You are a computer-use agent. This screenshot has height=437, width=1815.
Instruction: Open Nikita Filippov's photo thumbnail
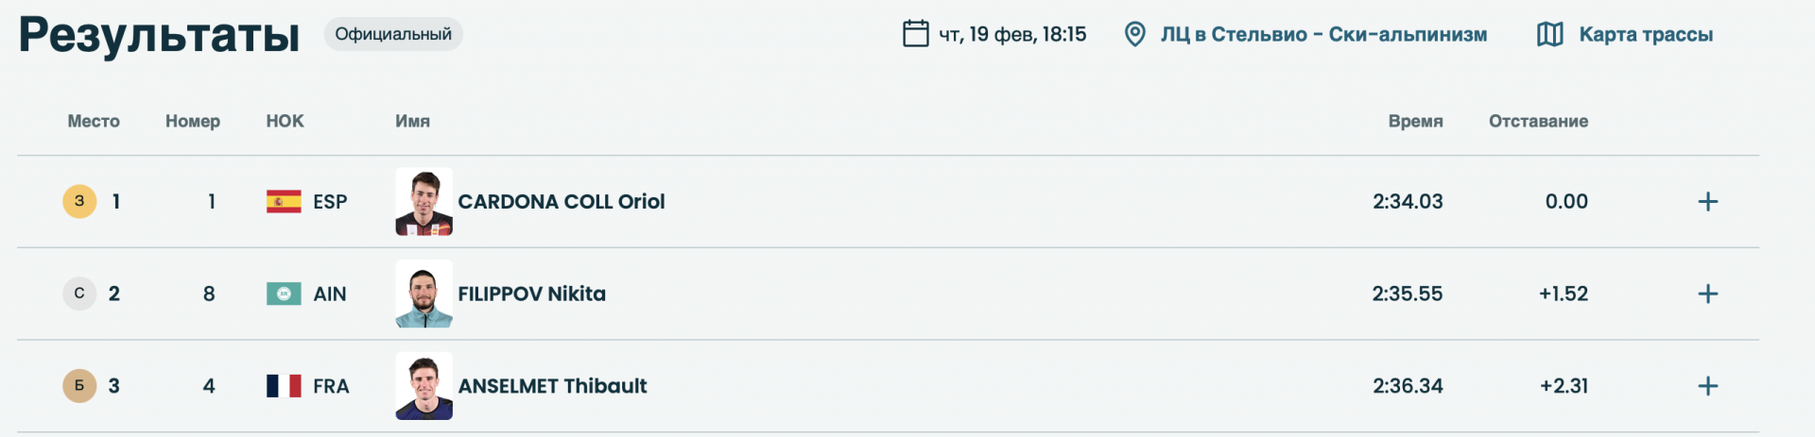[x=423, y=294]
